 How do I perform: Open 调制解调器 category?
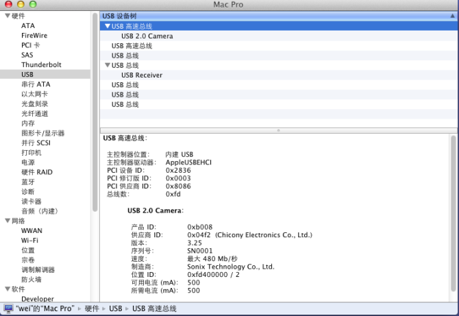tap(38, 269)
